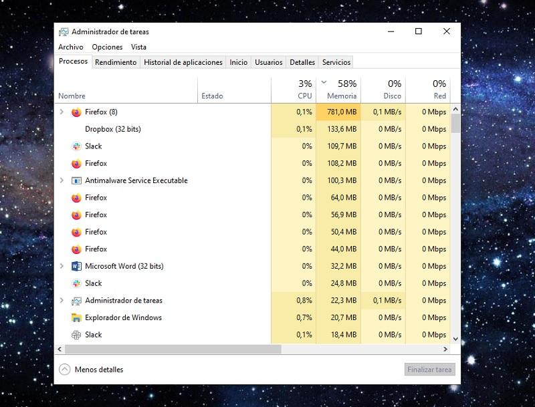Click the Task Manager title bar icon

click(64, 31)
